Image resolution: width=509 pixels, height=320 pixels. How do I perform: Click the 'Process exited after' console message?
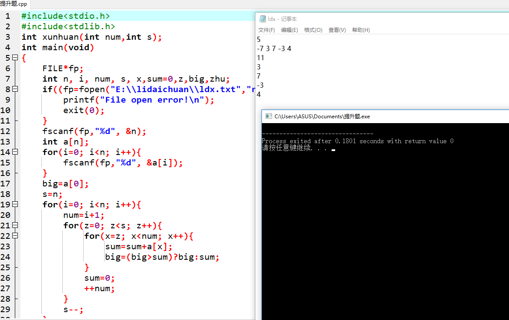[357, 141]
